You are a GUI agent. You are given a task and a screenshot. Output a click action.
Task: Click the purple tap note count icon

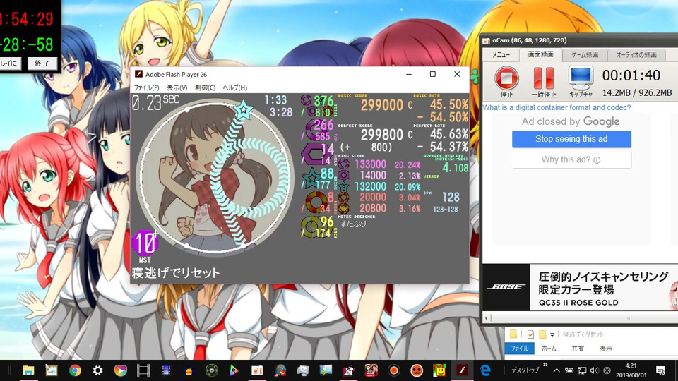click(x=316, y=130)
